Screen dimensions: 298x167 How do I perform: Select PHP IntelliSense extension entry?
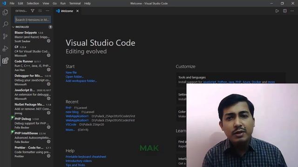33,138
